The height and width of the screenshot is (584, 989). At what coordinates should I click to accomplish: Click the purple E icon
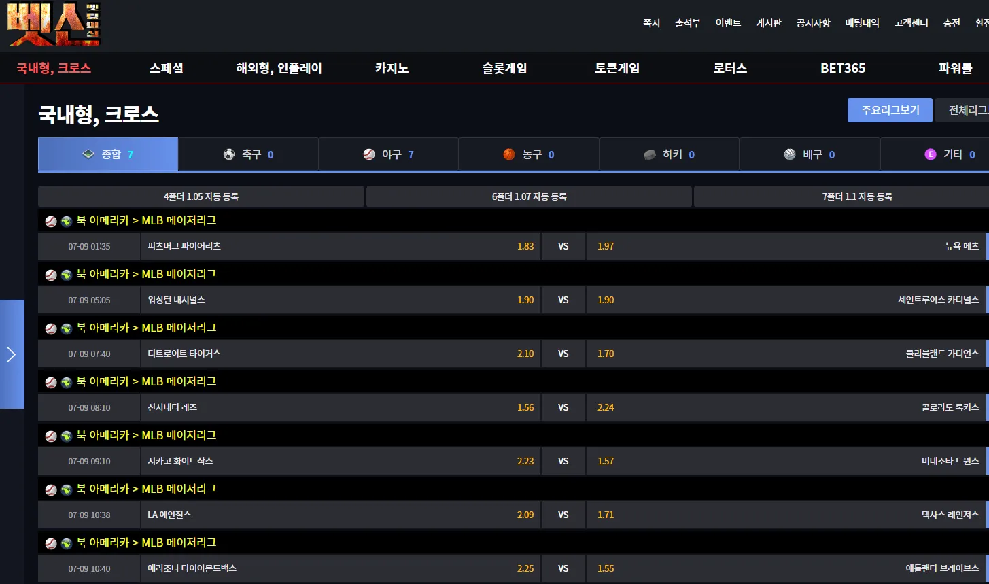pos(931,154)
